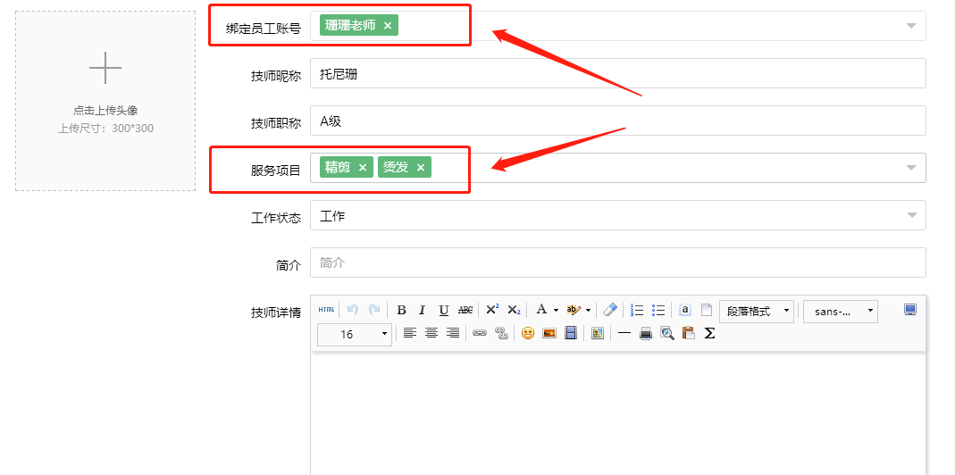
Task: Align text right
Action: click(453, 333)
